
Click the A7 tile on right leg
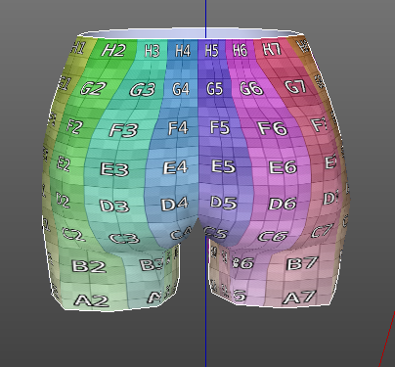(x=299, y=298)
